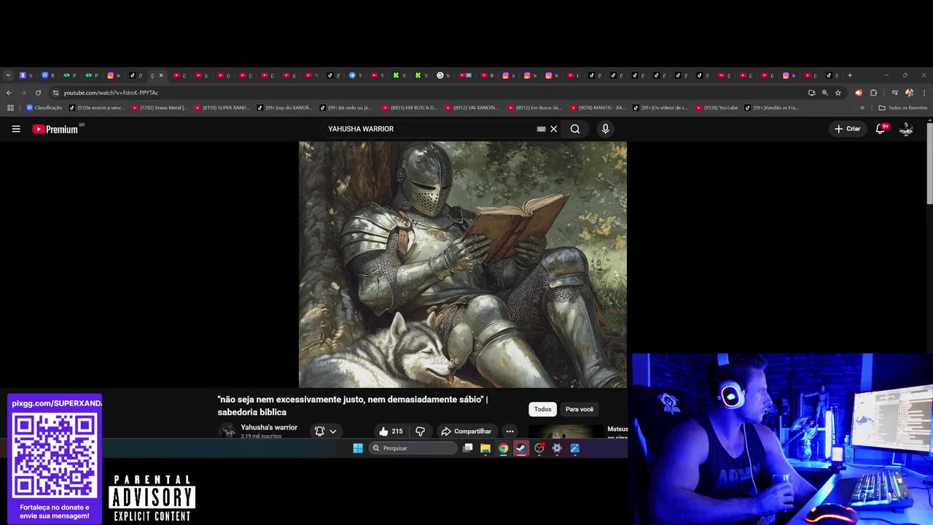Share the video via Compartilhar
The height and width of the screenshot is (525, 933).
point(466,431)
